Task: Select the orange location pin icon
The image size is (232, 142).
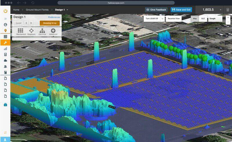Action: coord(5,31)
